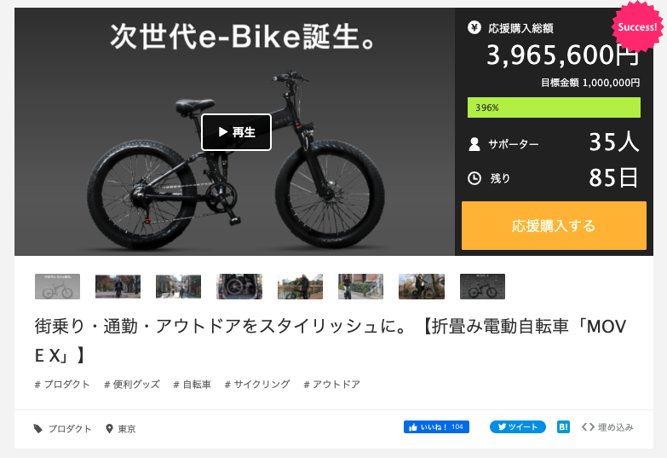Select the last dark bike spec thumbnail
The height and width of the screenshot is (458, 667).
(x=482, y=287)
